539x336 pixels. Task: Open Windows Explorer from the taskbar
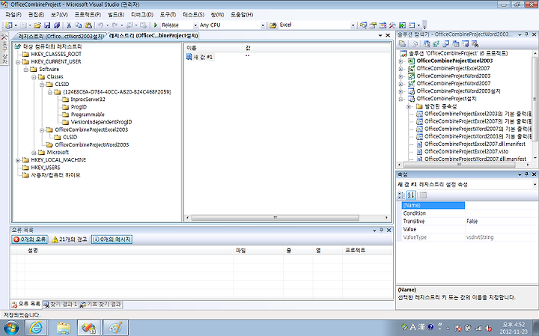[64, 328]
